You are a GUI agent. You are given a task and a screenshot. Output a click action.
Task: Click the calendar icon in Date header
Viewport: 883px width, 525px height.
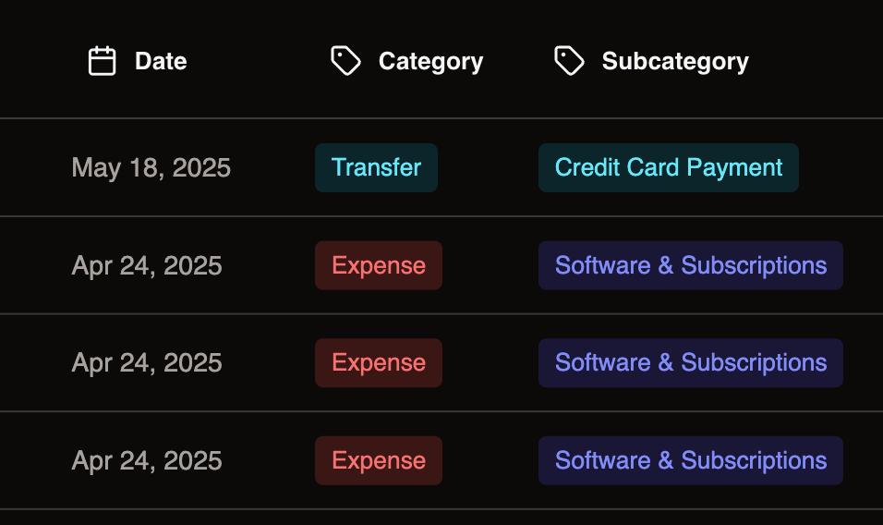(102, 62)
